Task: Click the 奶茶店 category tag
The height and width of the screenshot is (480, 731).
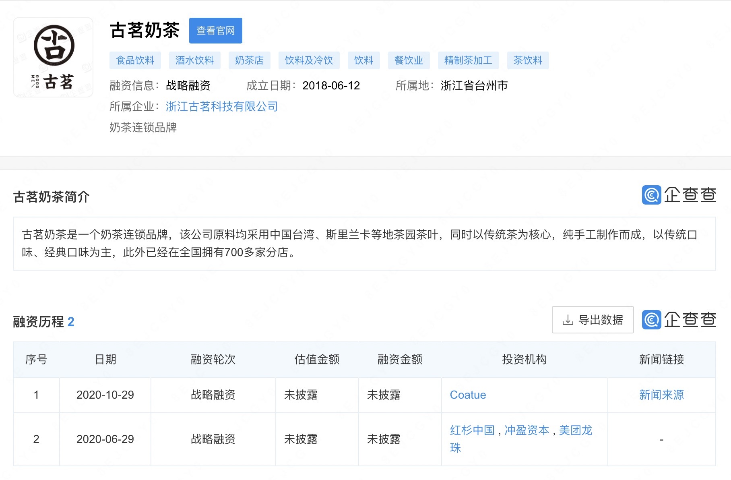Action: point(250,60)
